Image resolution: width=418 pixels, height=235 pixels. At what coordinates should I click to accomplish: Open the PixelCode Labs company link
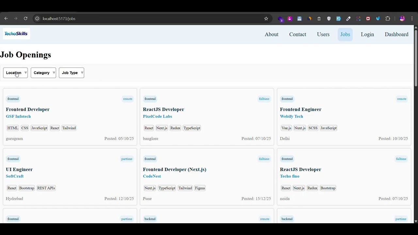(157, 116)
